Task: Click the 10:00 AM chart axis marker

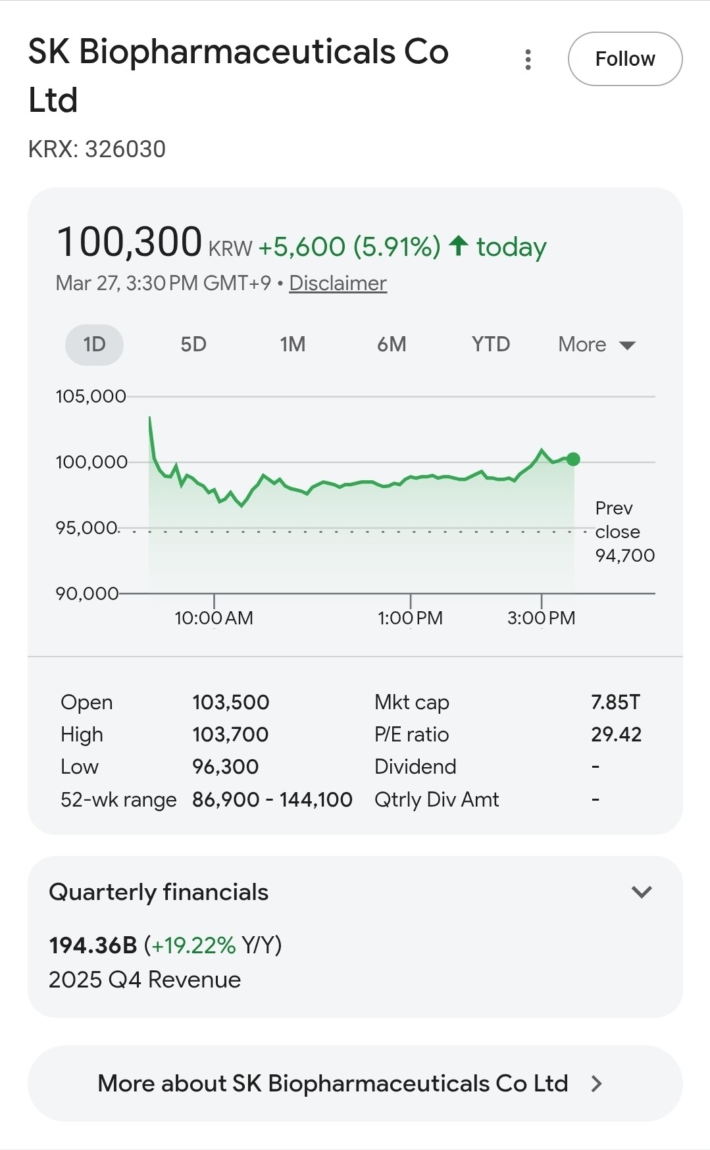Action: [214, 617]
